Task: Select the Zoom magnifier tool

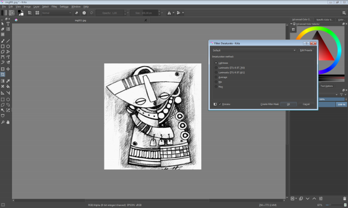Action: [3, 122]
